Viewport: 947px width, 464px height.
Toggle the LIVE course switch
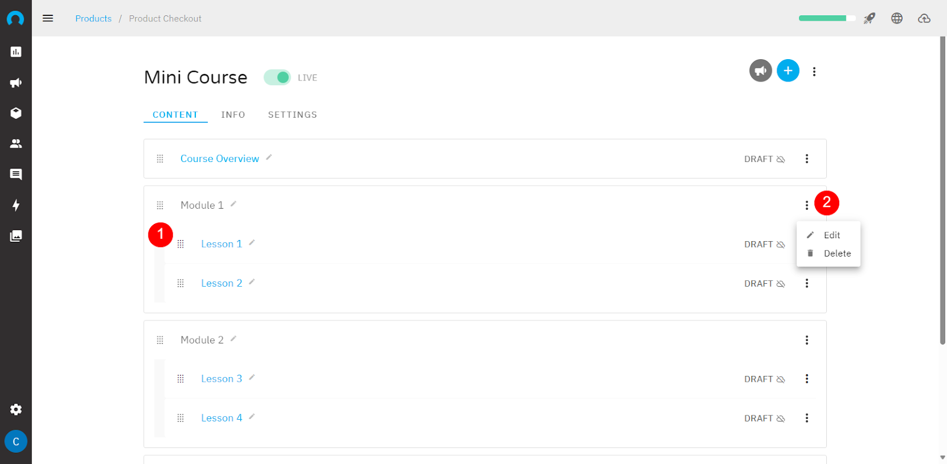[277, 77]
